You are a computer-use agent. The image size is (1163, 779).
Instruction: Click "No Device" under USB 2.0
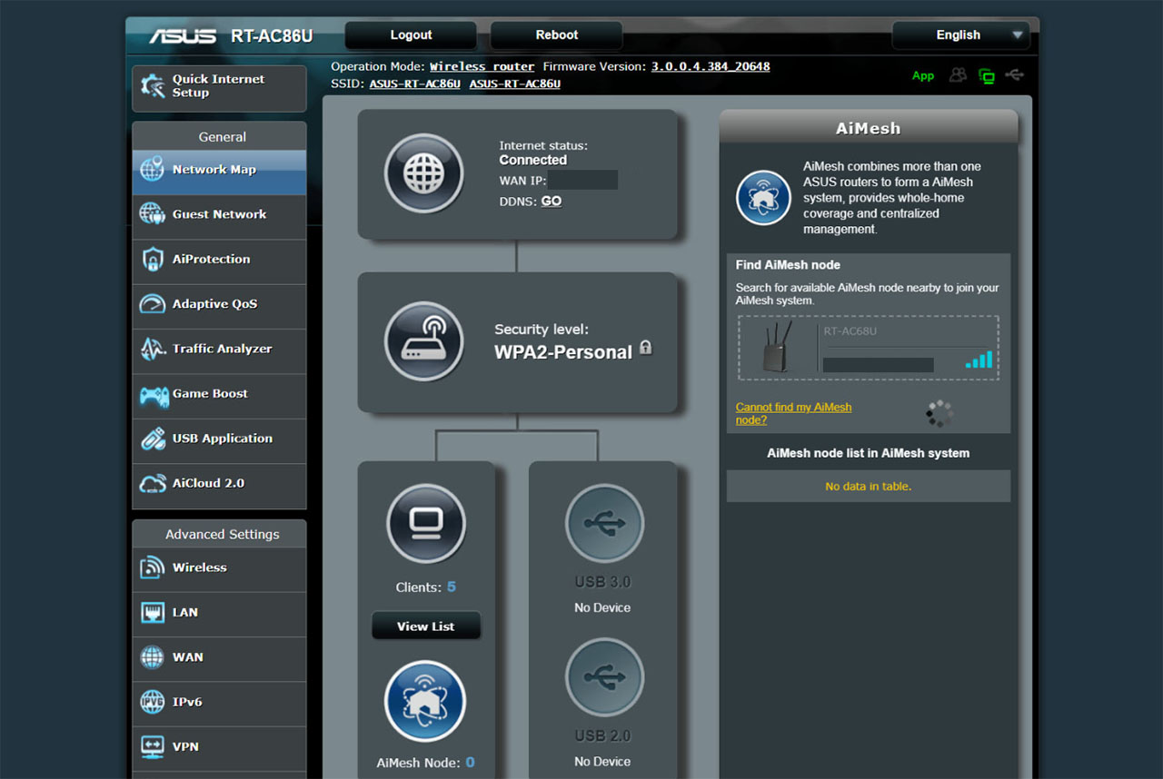(602, 762)
